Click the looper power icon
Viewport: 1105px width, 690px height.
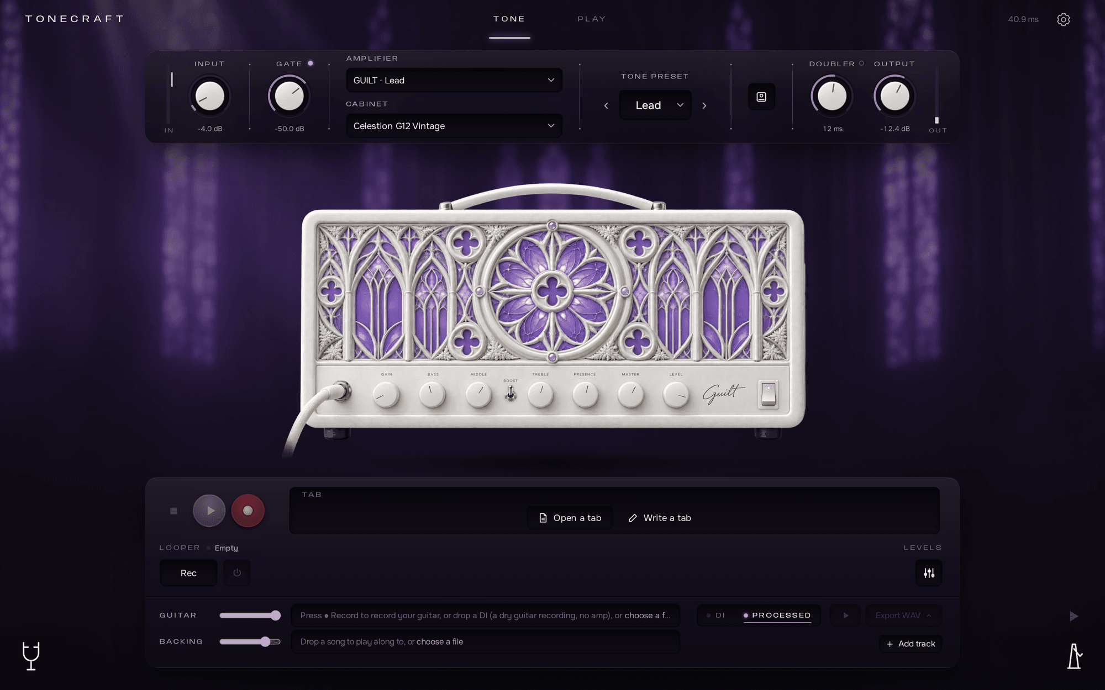[x=237, y=573]
